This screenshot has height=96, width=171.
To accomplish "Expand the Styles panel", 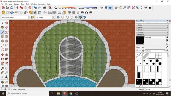I will pyautogui.click(x=152, y=25).
